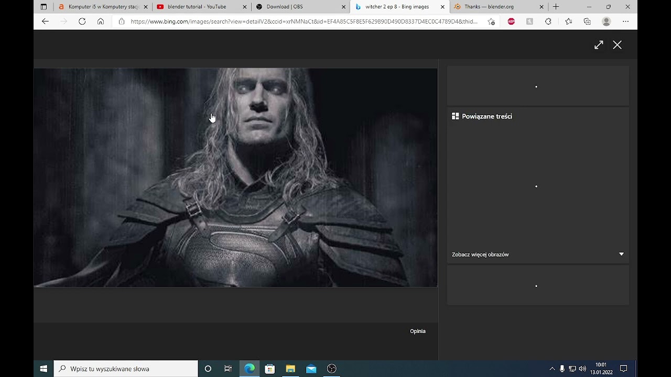The image size is (671, 377).
Task: Open Cortana from the taskbar
Action: point(208,369)
